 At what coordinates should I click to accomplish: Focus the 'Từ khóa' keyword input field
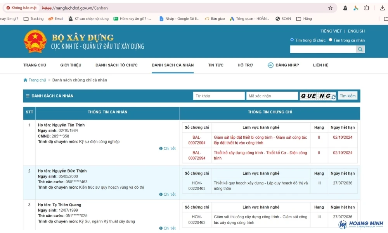(x=219, y=96)
